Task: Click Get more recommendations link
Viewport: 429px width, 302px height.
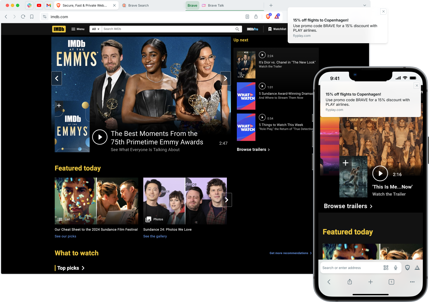Action: [290, 253]
